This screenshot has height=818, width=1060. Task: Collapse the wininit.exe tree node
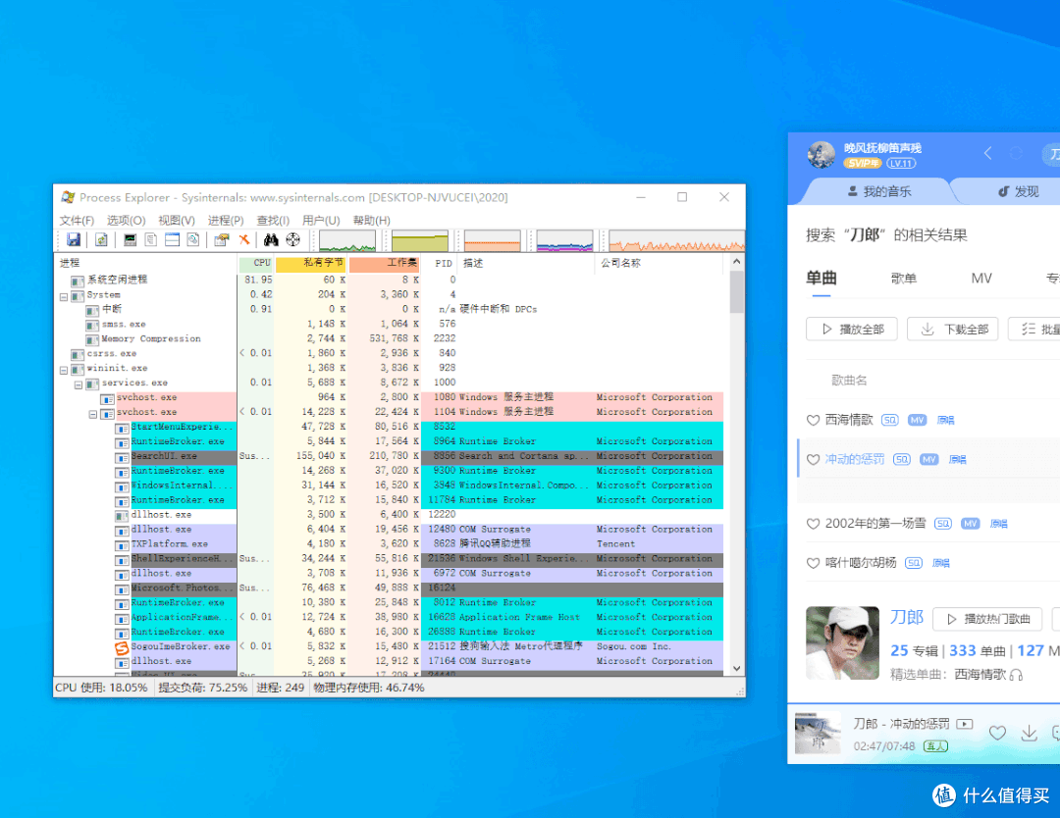click(64, 370)
